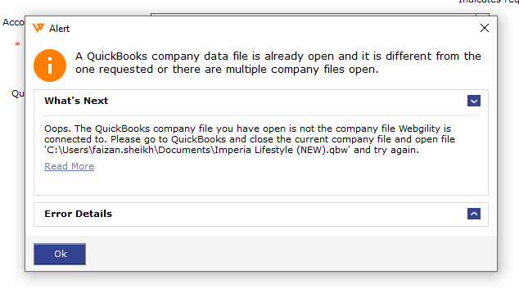Confirm the alert with the Ok button
The height and width of the screenshot is (298, 519).
pos(60,254)
